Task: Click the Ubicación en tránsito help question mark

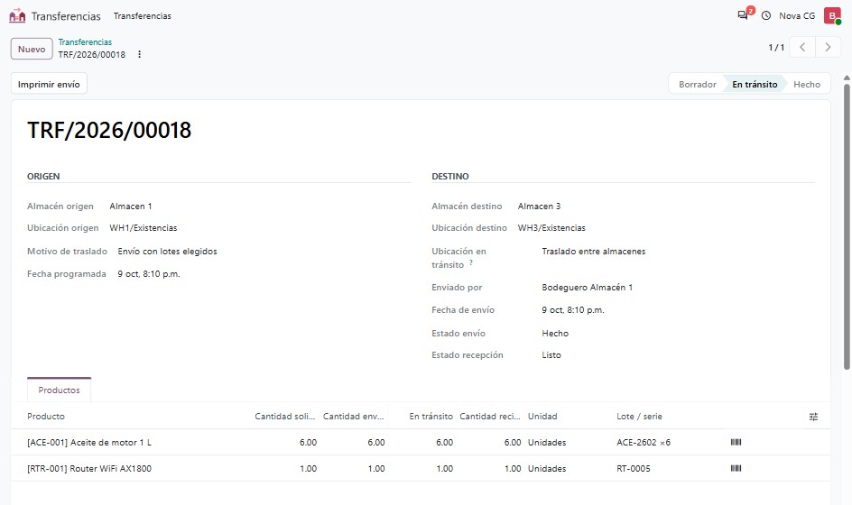Action: tap(471, 262)
